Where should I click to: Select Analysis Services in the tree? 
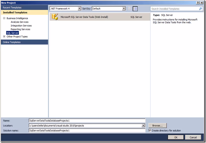coord(20,22)
